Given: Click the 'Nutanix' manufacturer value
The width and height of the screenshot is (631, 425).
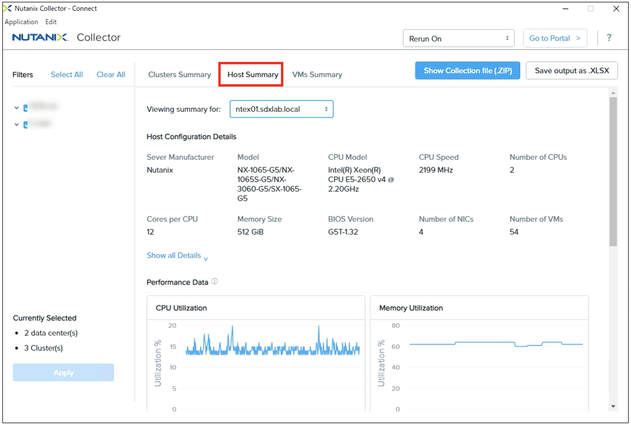Looking at the screenshot, I should [160, 170].
